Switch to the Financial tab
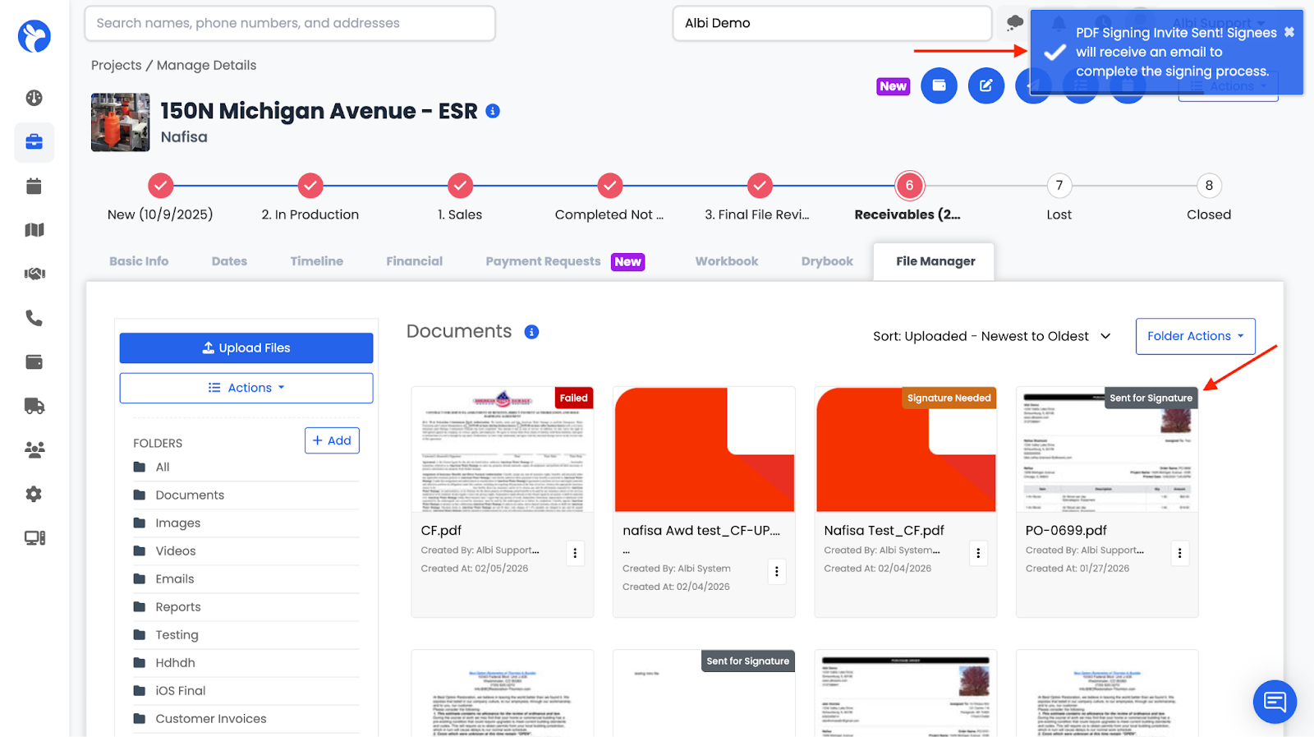This screenshot has width=1314, height=737. (414, 261)
